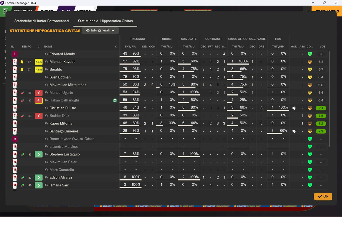Click Sven Botman's profile person icon
Screen dimensions: 342x236
coord(46,77)
